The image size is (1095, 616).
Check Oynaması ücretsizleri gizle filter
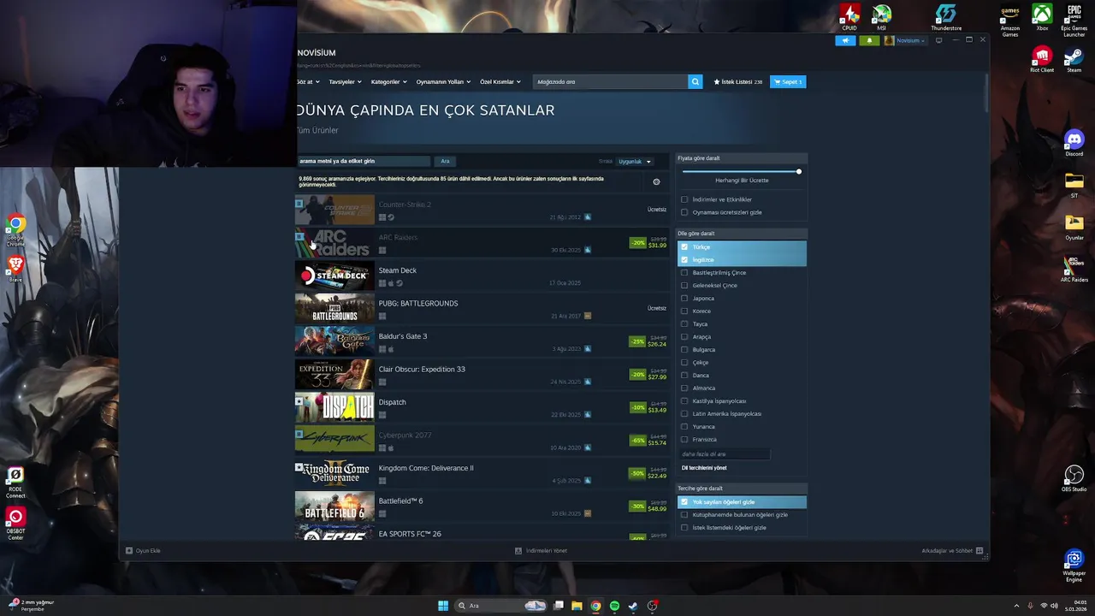point(684,212)
